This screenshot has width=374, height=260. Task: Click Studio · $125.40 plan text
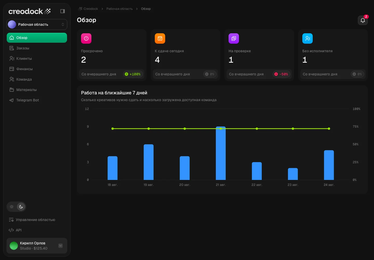pos(34,248)
